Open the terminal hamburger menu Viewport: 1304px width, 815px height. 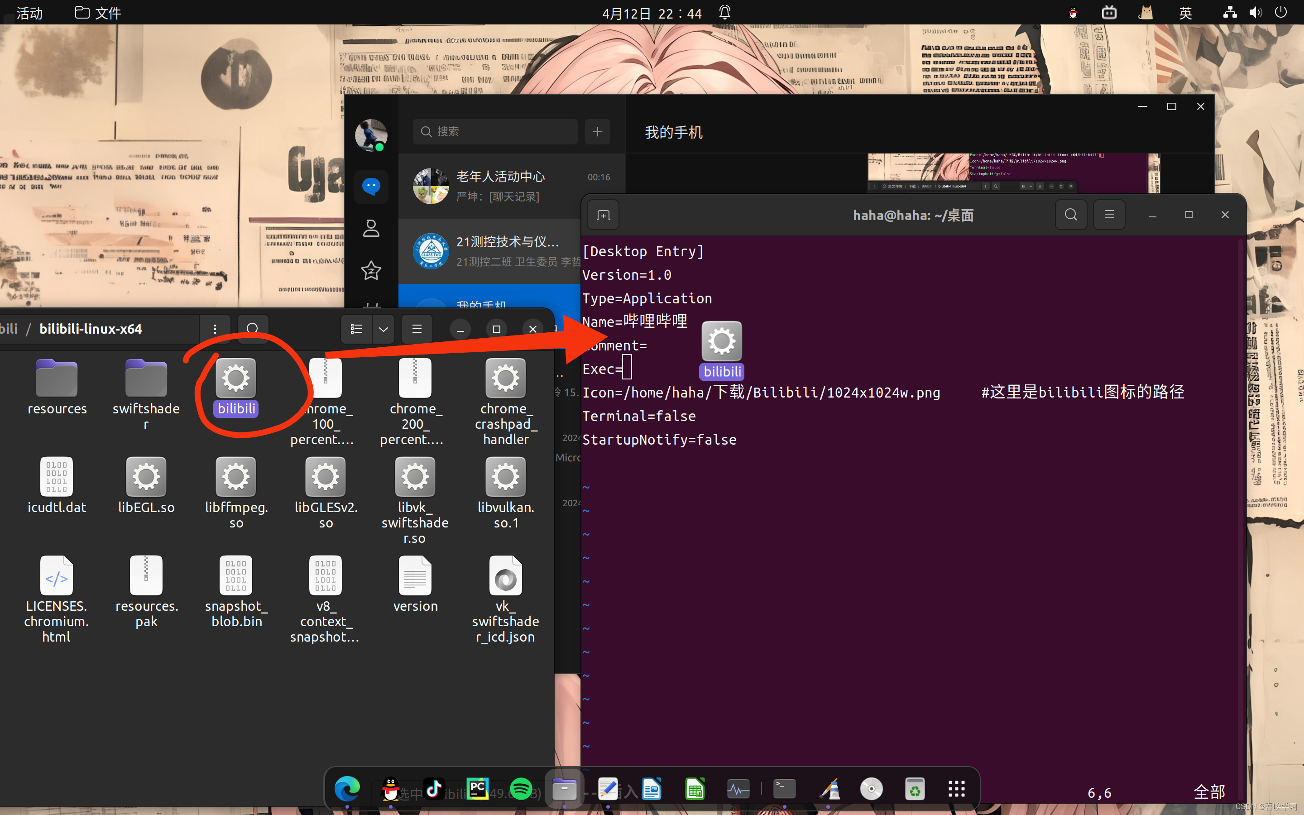tap(1109, 215)
